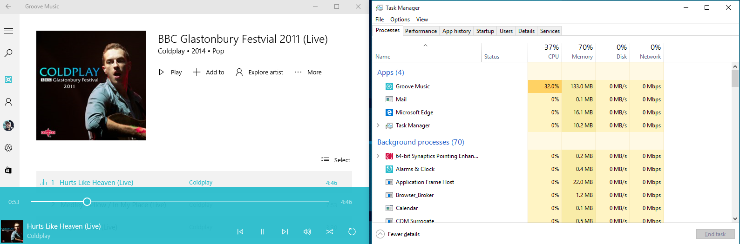This screenshot has height=244, width=740.
Task: Click the Select songs button
Action: coord(336,160)
